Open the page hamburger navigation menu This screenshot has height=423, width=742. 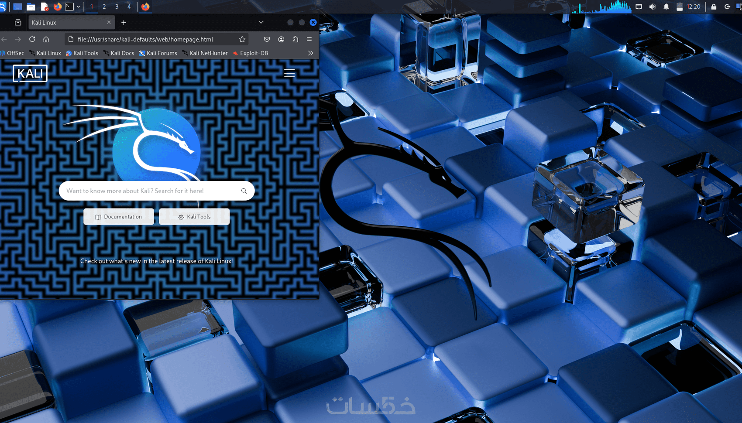pyautogui.click(x=289, y=73)
